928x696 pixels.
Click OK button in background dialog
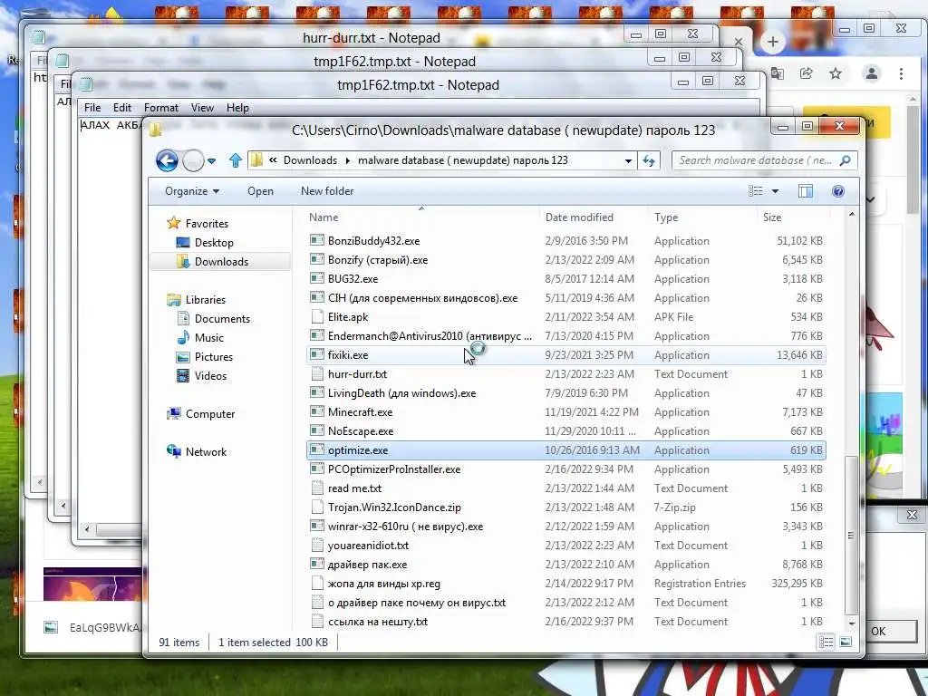click(879, 631)
